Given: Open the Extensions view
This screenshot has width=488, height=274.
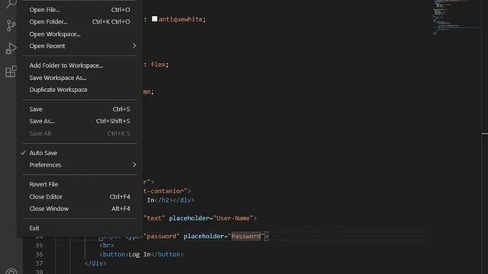Looking at the screenshot, I should tap(11, 72).
